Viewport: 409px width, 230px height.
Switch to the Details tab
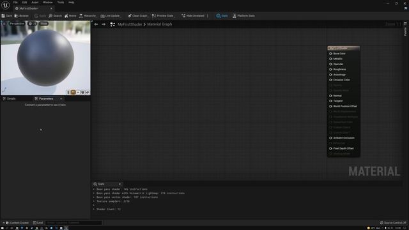click(10, 98)
